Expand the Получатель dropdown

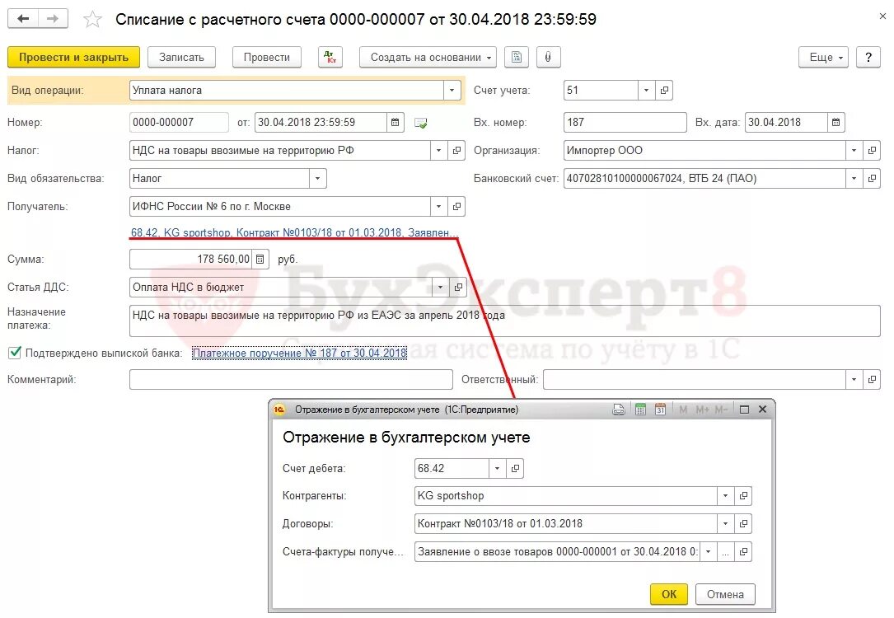point(439,206)
